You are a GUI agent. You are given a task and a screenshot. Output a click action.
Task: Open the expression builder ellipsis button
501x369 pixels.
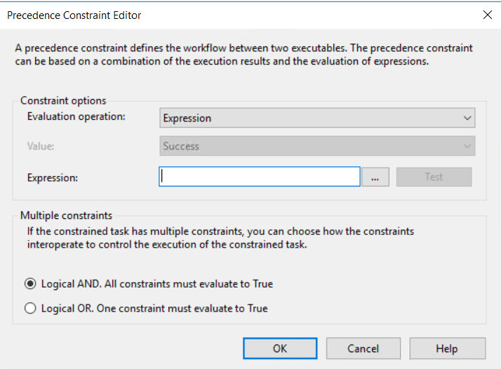coord(375,177)
